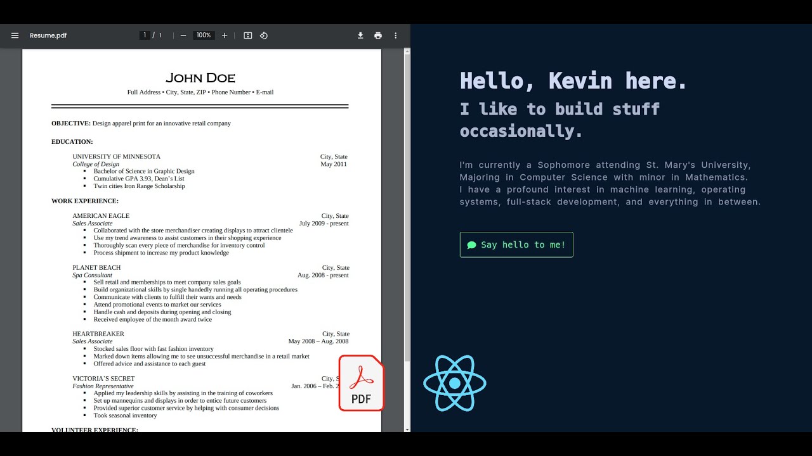The height and width of the screenshot is (456, 812).
Task: Click 'Cumulative GPA 3.93, Dean's List' line
Action: [x=139, y=179]
